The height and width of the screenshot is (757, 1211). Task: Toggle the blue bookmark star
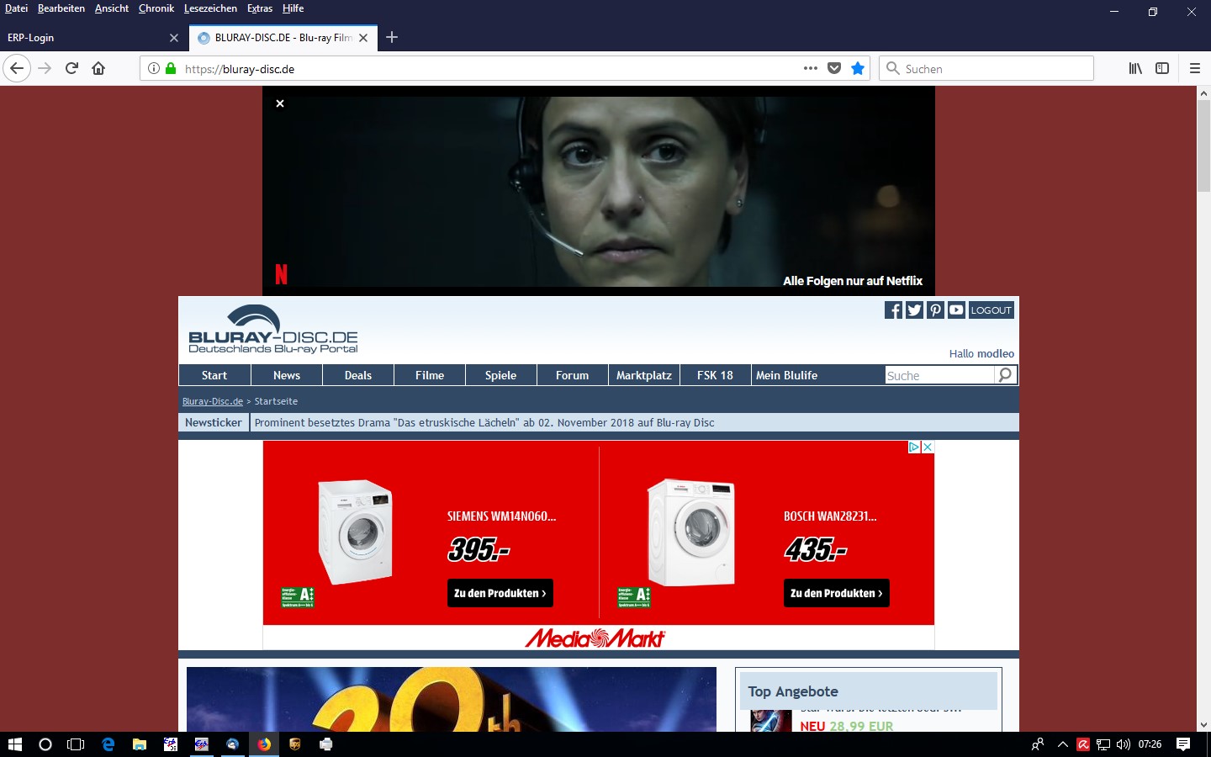point(858,68)
